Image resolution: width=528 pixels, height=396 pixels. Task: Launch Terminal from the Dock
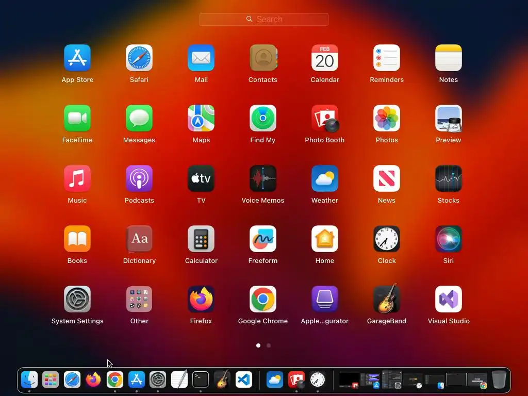pyautogui.click(x=201, y=379)
